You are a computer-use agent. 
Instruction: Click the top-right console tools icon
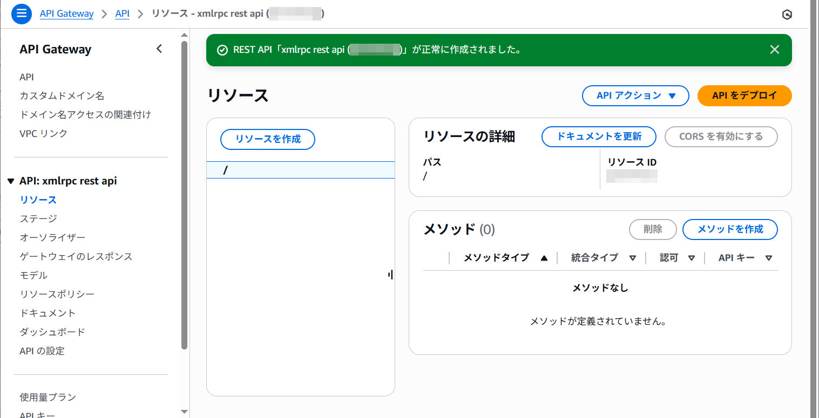pos(787,15)
